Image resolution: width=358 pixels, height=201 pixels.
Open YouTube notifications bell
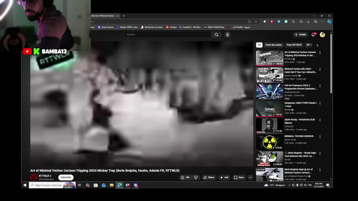tap(313, 35)
